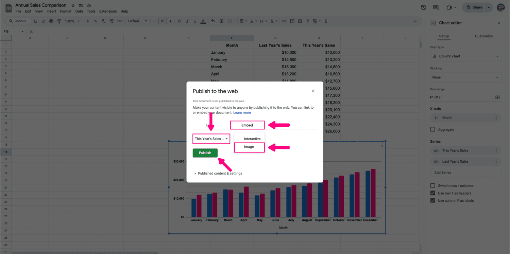Open the name box dropdown arrow

22,32
